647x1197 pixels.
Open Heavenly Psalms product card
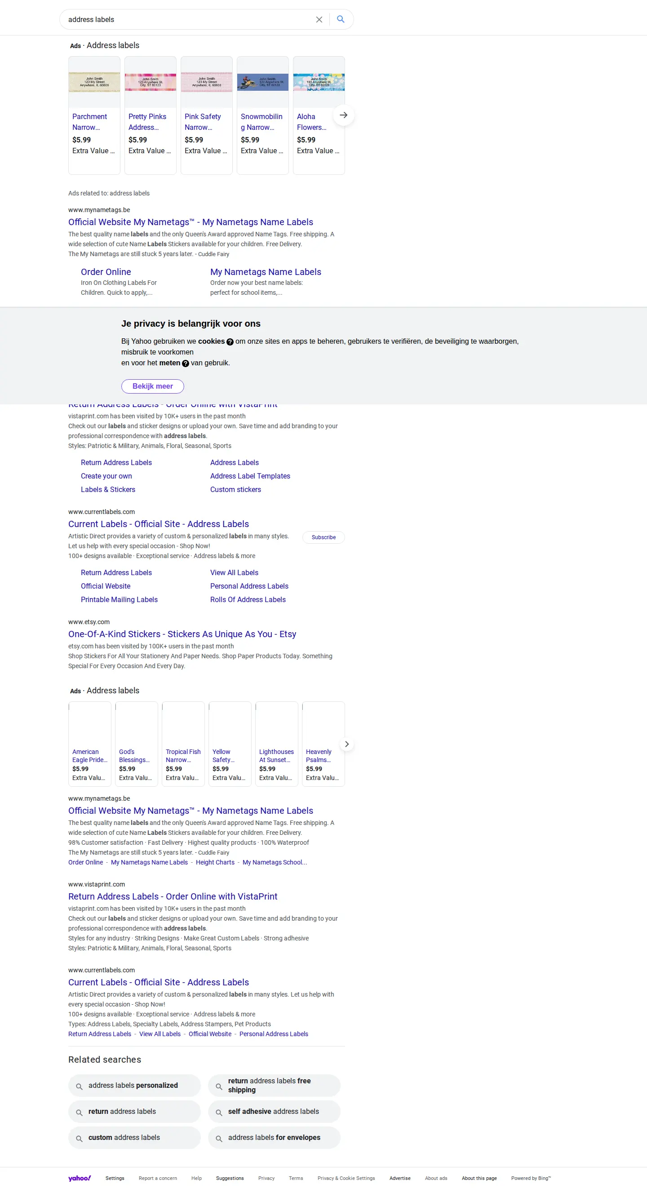coord(323,744)
